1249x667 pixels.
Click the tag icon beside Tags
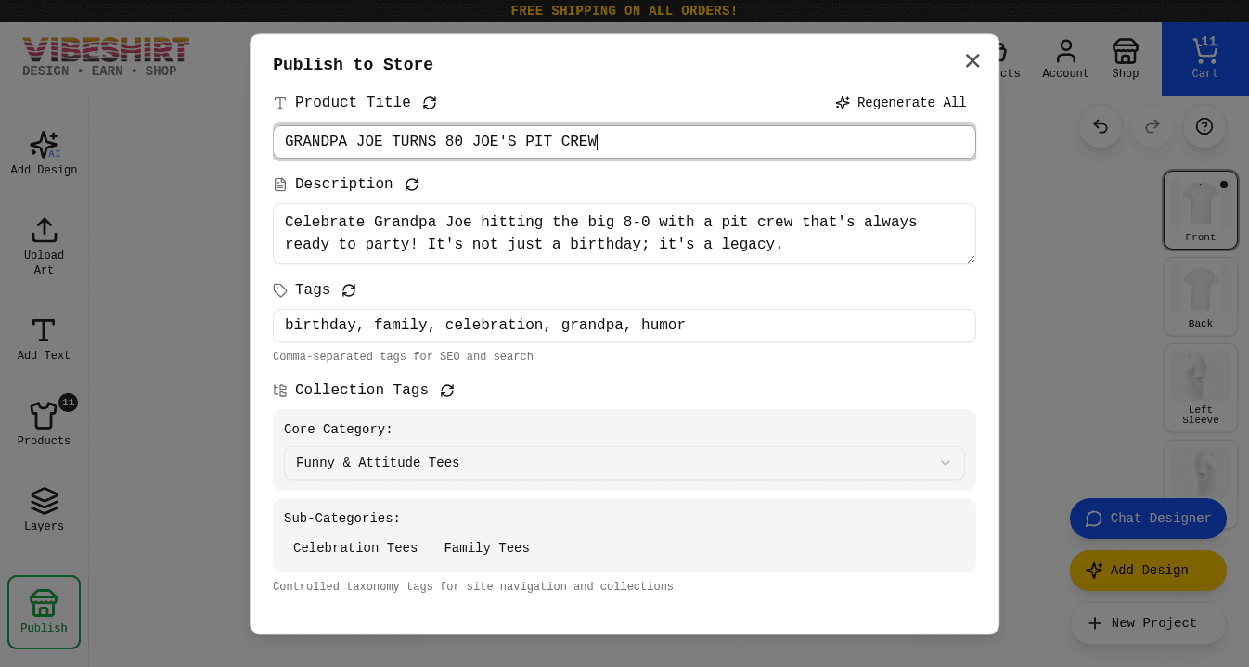click(280, 290)
